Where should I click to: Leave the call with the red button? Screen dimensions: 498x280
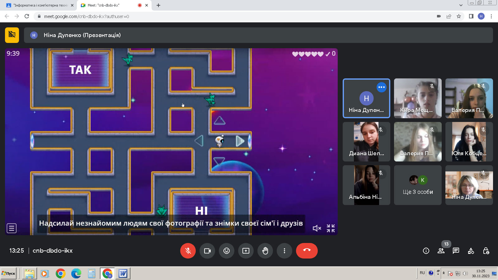[307, 251]
